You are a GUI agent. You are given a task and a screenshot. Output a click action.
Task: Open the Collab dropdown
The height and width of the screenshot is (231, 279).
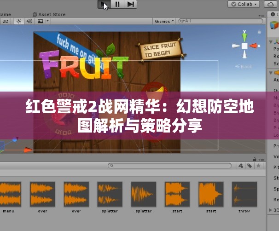pos(244,4)
